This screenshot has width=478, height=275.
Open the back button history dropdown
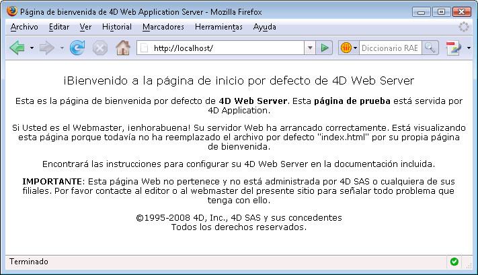pos(31,48)
